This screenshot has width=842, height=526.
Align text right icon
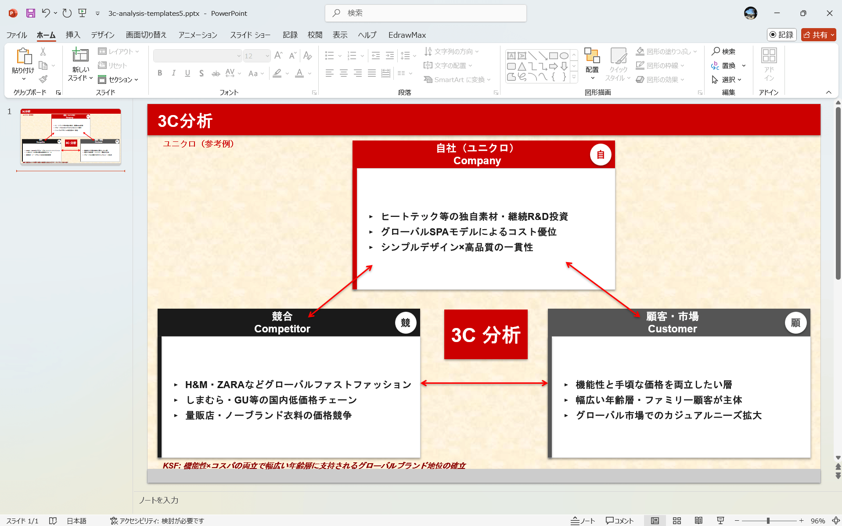coord(358,73)
